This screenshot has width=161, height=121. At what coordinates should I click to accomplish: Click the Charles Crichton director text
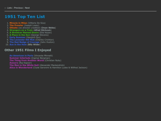[x=44, y=40]
